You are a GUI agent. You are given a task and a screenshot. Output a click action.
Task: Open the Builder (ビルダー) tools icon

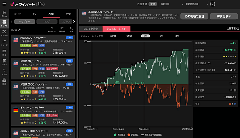coord(4,33)
